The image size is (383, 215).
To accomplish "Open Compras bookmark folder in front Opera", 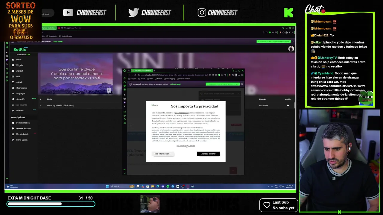I will tap(133, 79).
